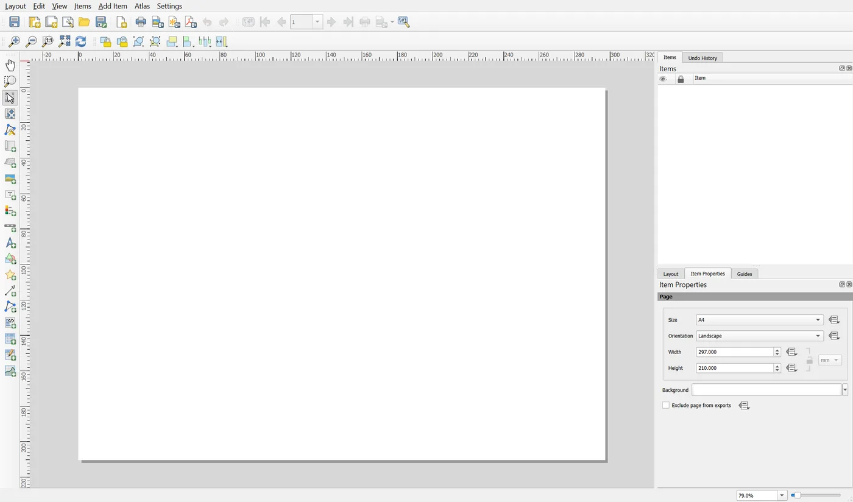
Task: Refresh the layout view
Action: click(x=80, y=41)
